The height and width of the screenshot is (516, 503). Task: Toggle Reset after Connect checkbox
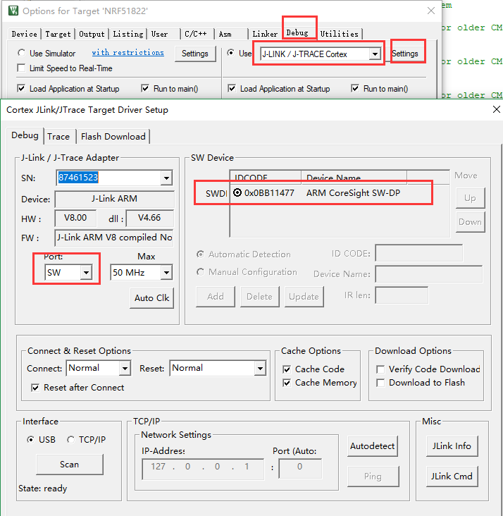pyautogui.click(x=35, y=388)
